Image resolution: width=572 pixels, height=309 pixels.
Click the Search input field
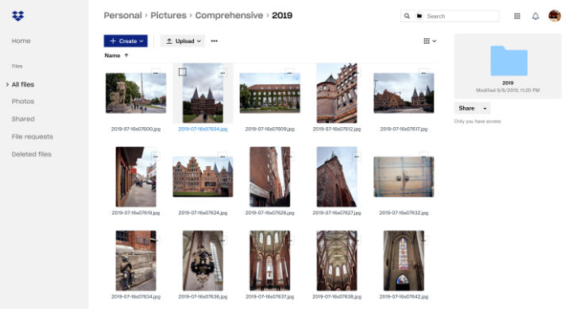click(461, 16)
